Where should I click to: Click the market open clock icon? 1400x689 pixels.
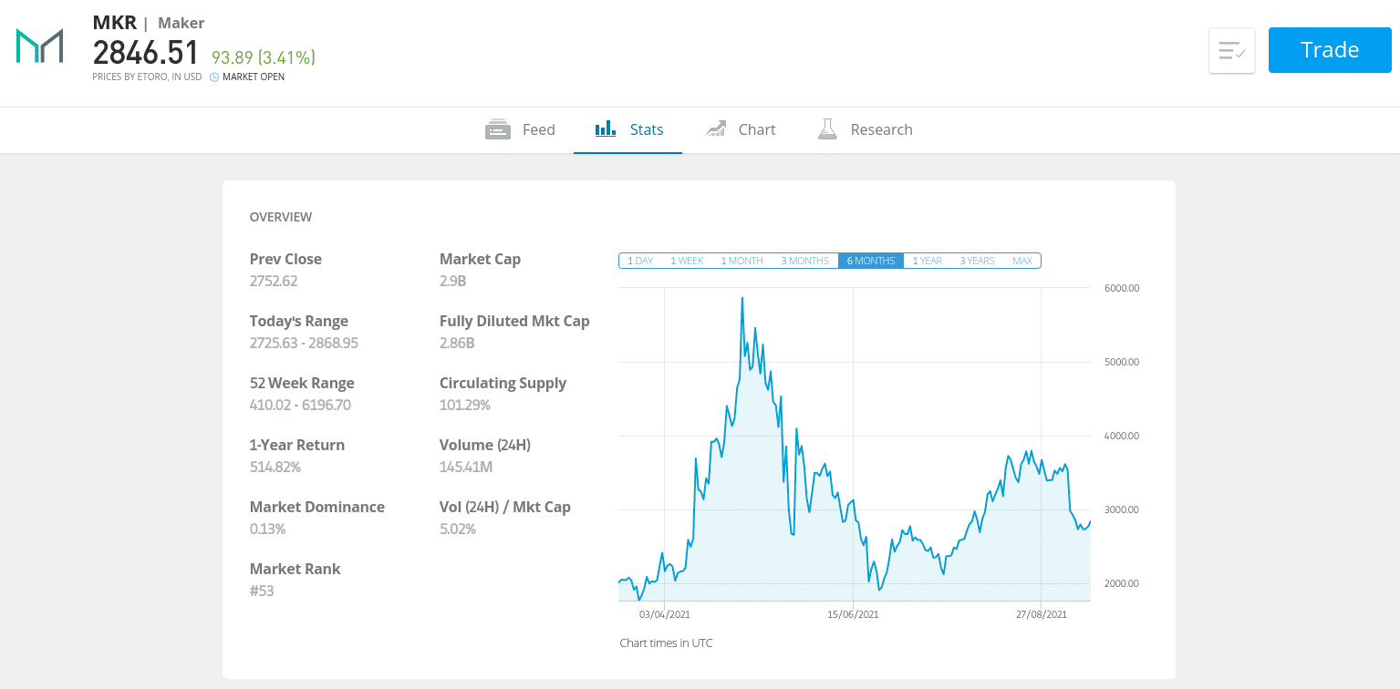pyautogui.click(x=214, y=77)
